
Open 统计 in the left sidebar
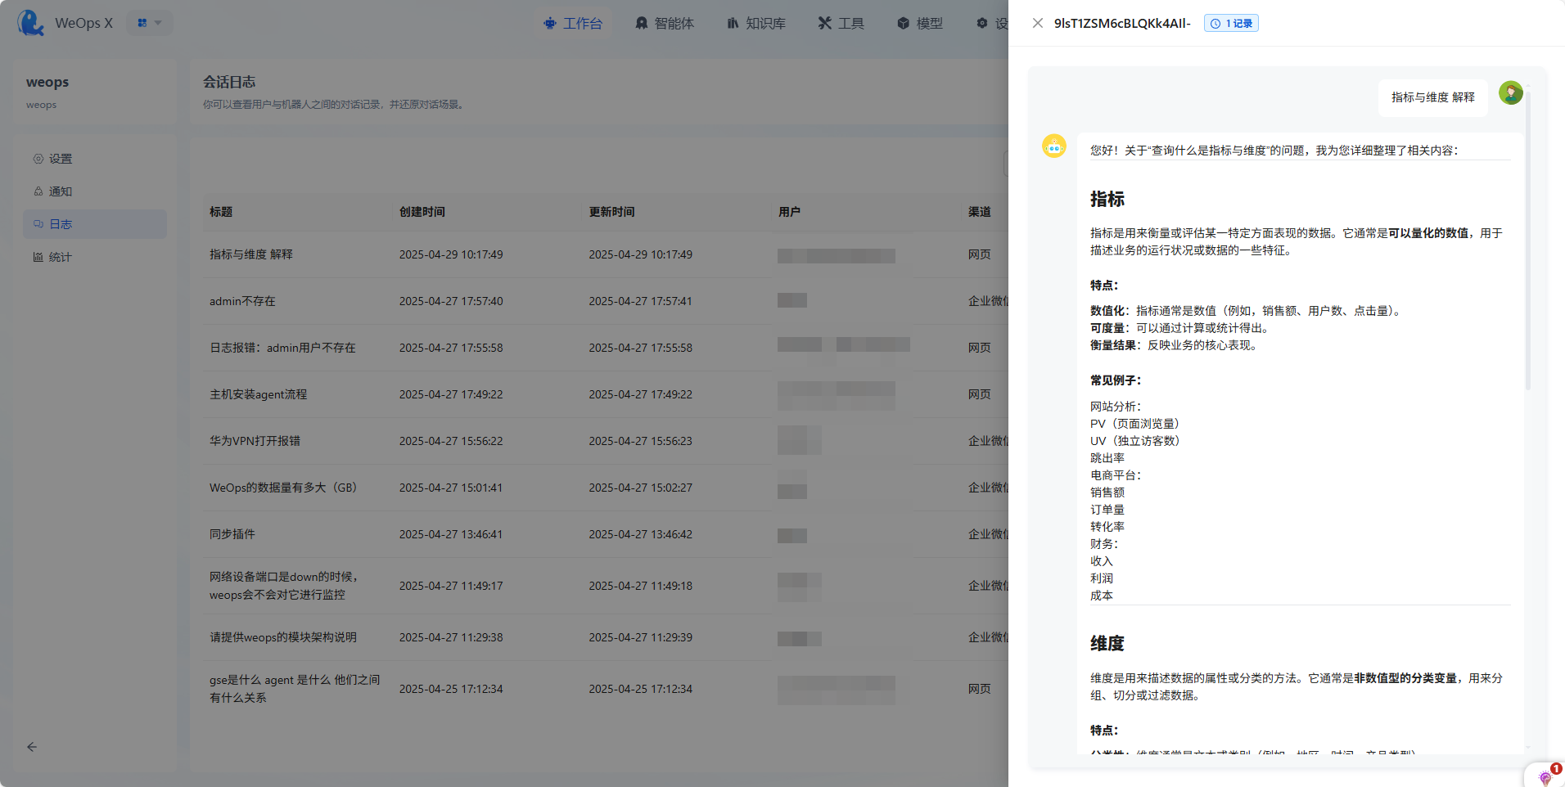pyautogui.click(x=95, y=257)
